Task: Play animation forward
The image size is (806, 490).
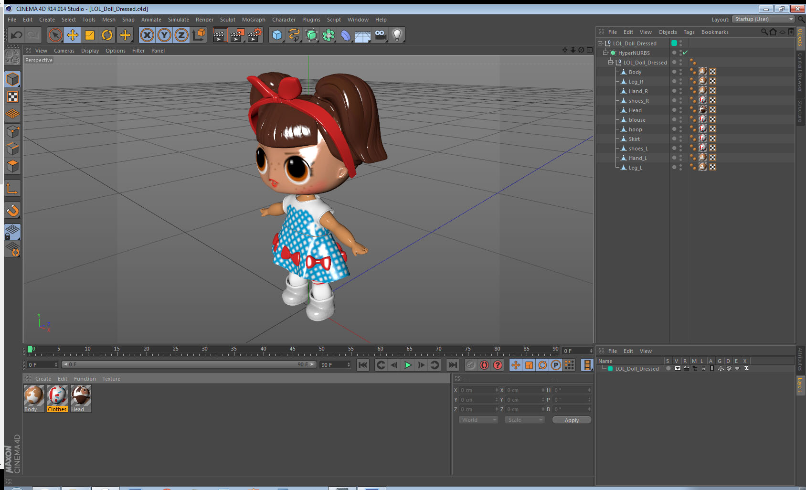Action: (x=408, y=365)
